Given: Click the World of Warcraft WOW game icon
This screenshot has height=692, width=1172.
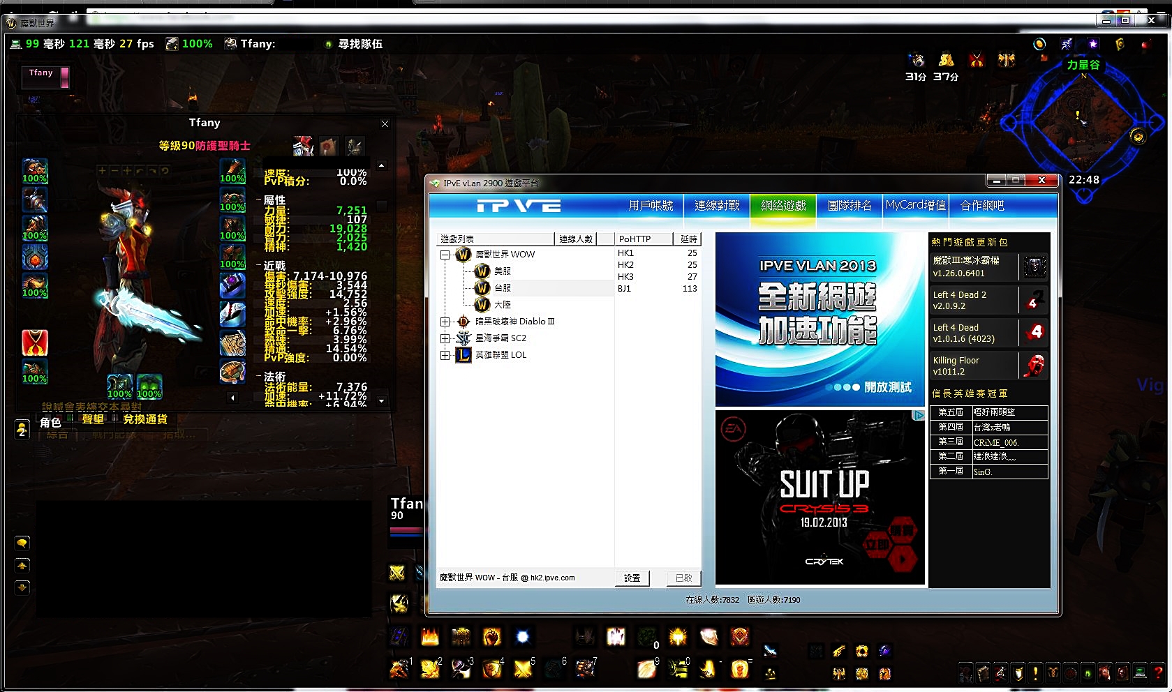Looking at the screenshot, I should click(x=463, y=255).
